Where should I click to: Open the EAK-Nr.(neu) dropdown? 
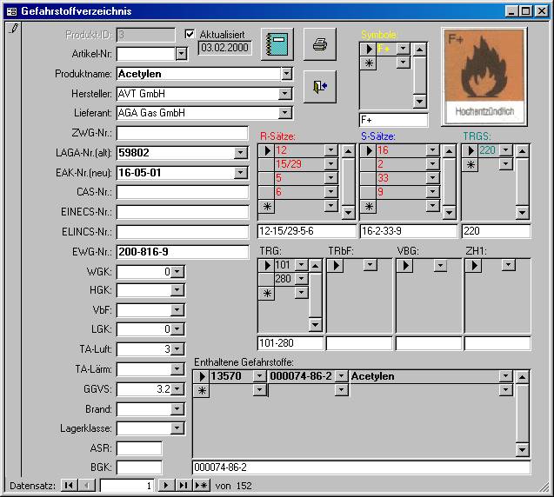coord(240,173)
